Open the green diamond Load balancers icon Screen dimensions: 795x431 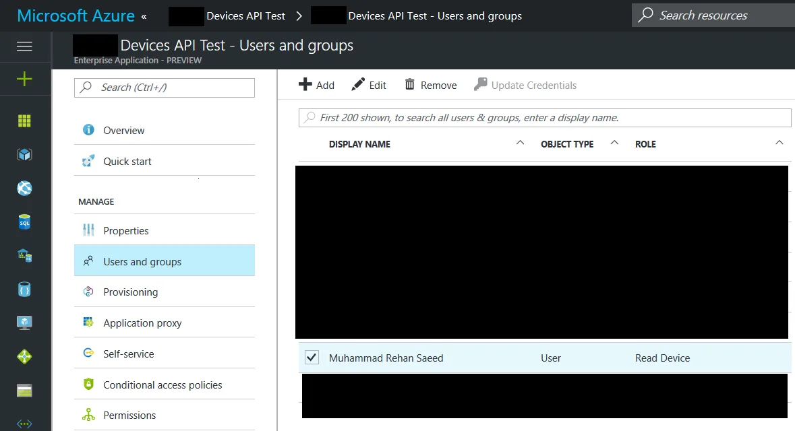(x=24, y=356)
